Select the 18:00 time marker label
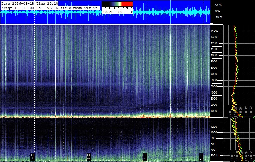 145,156
